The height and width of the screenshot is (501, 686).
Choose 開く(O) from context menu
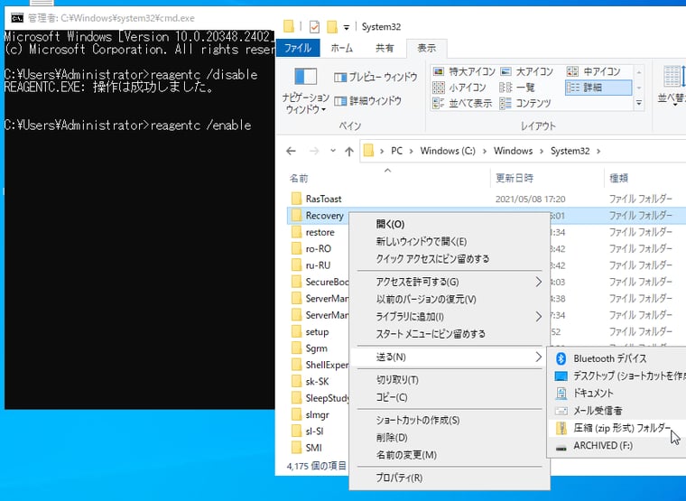pos(450,225)
